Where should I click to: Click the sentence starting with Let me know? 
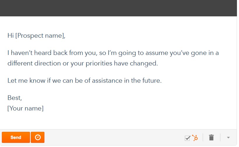(x=84, y=81)
